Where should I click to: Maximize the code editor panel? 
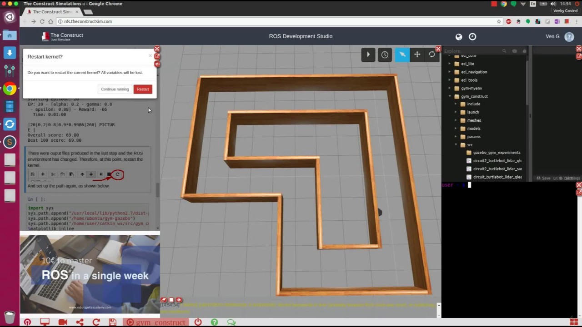[x=579, y=49]
